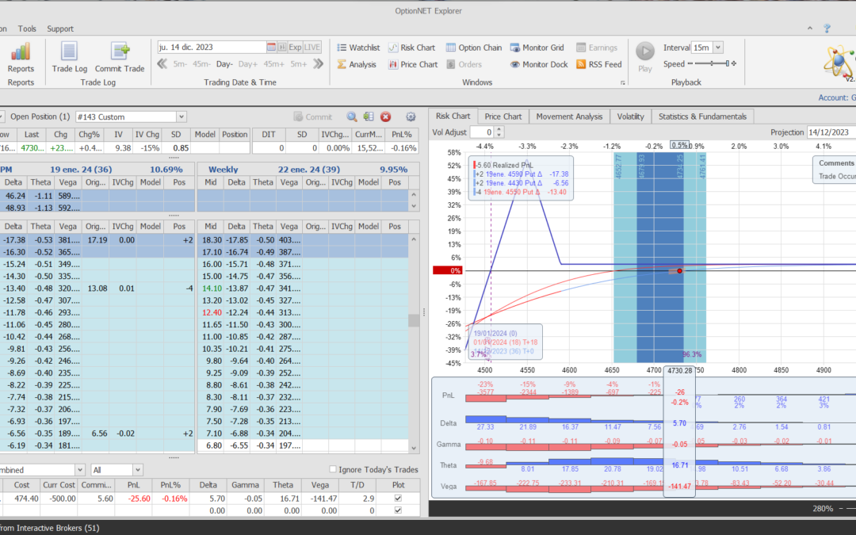The width and height of the screenshot is (856, 535).
Task: Switch to the Price Chart tab
Action: [x=503, y=117]
